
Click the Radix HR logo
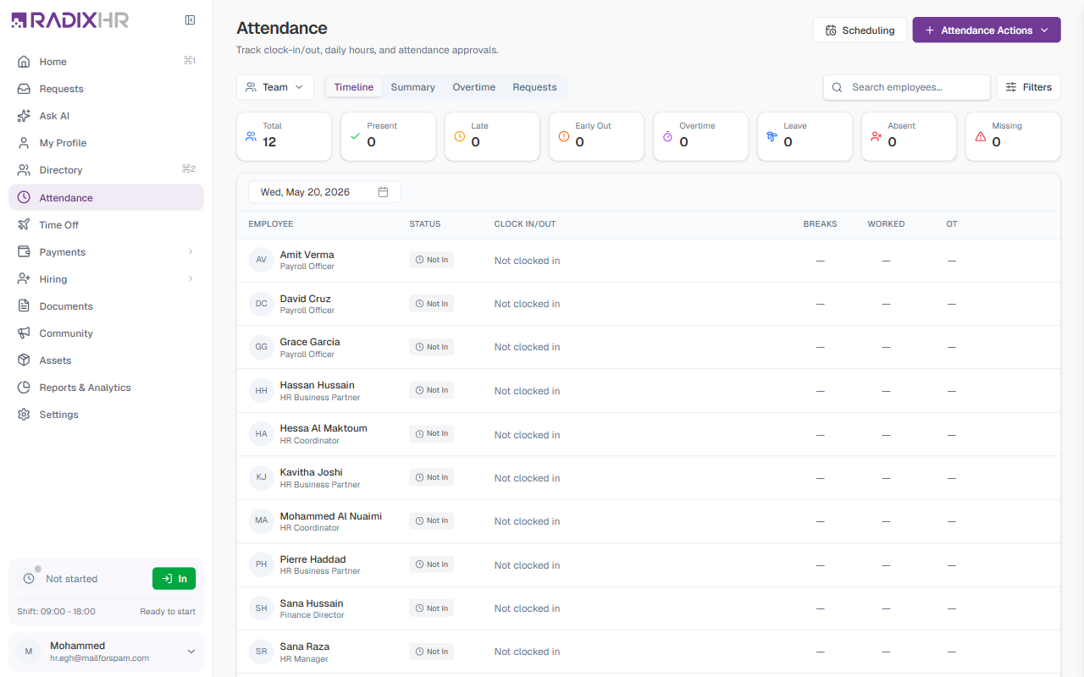click(70, 20)
